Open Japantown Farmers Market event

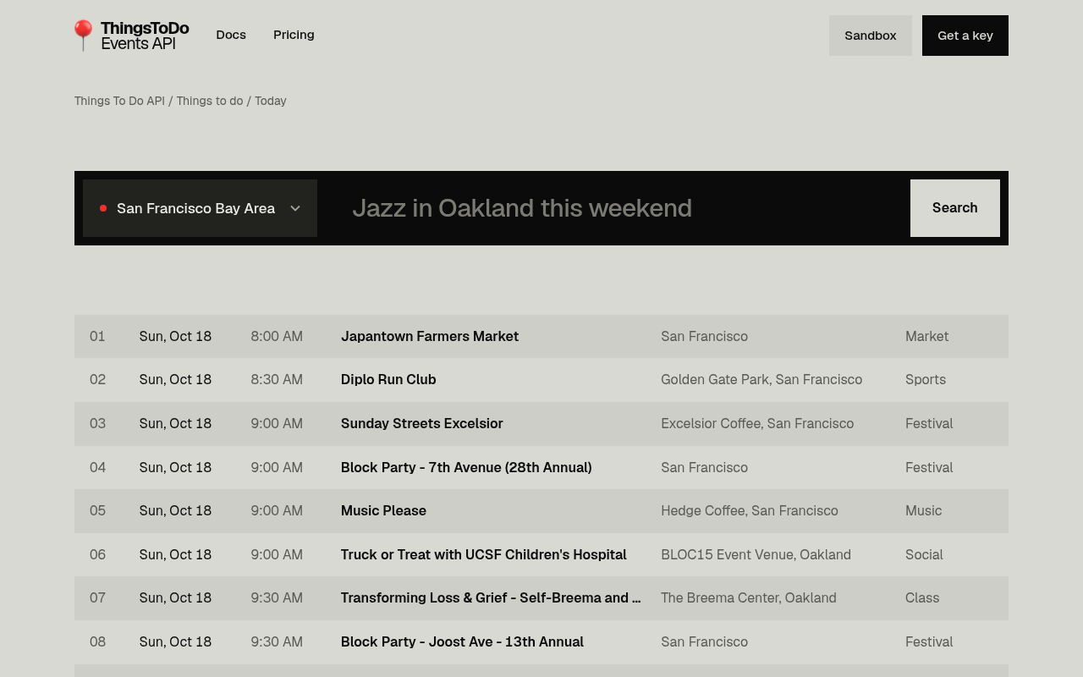(430, 336)
